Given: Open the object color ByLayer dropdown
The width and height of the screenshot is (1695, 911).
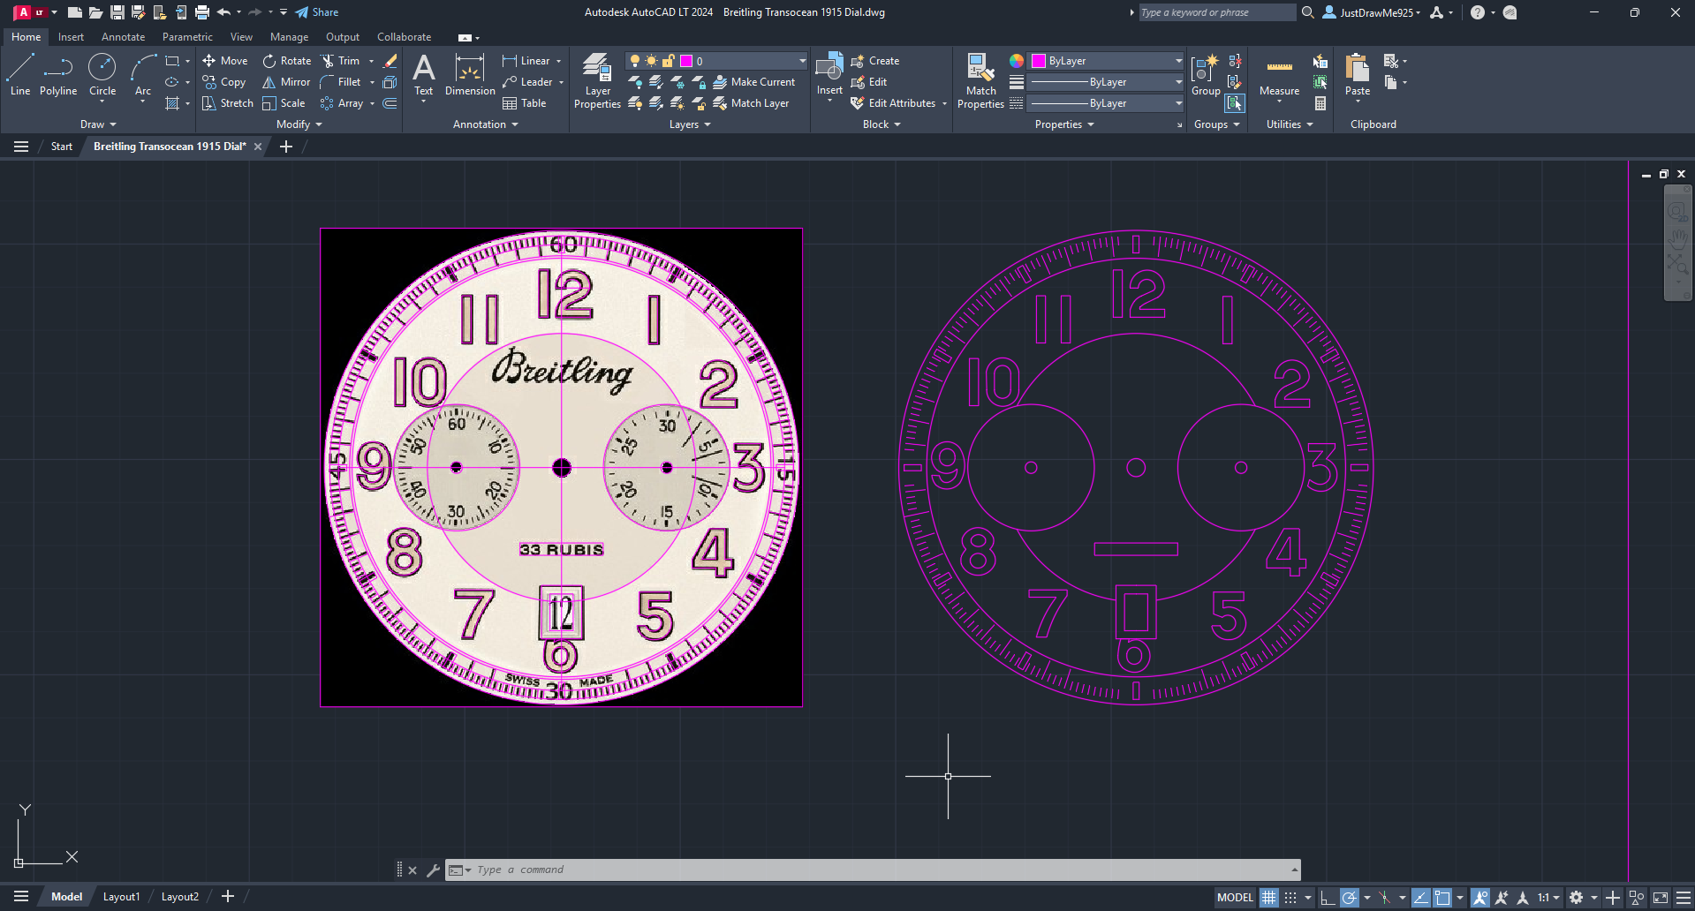Looking at the screenshot, I should [1107, 61].
